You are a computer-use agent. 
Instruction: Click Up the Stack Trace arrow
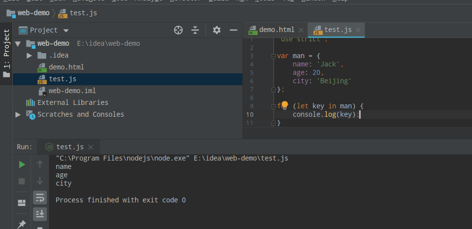pos(40,164)
